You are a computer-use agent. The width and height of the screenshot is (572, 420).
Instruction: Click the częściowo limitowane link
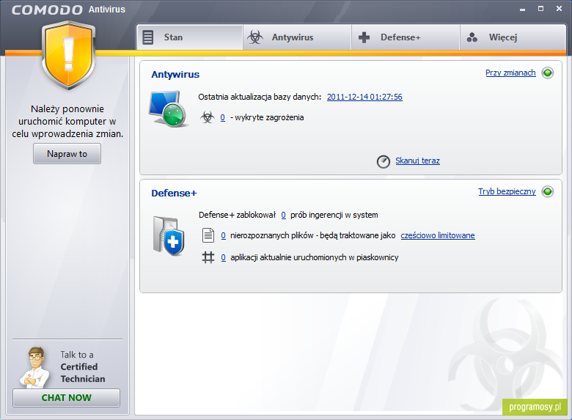438,235
